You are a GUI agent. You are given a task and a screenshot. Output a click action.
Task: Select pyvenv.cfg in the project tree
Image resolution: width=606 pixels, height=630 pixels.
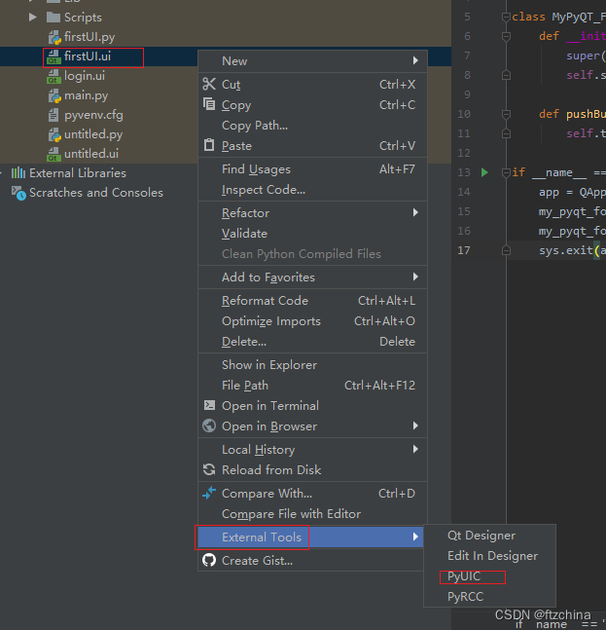pos(93,115)
